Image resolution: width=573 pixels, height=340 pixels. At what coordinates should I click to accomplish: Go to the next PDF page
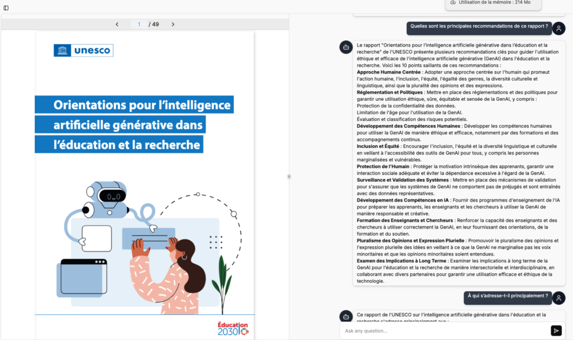pos(173,24)
